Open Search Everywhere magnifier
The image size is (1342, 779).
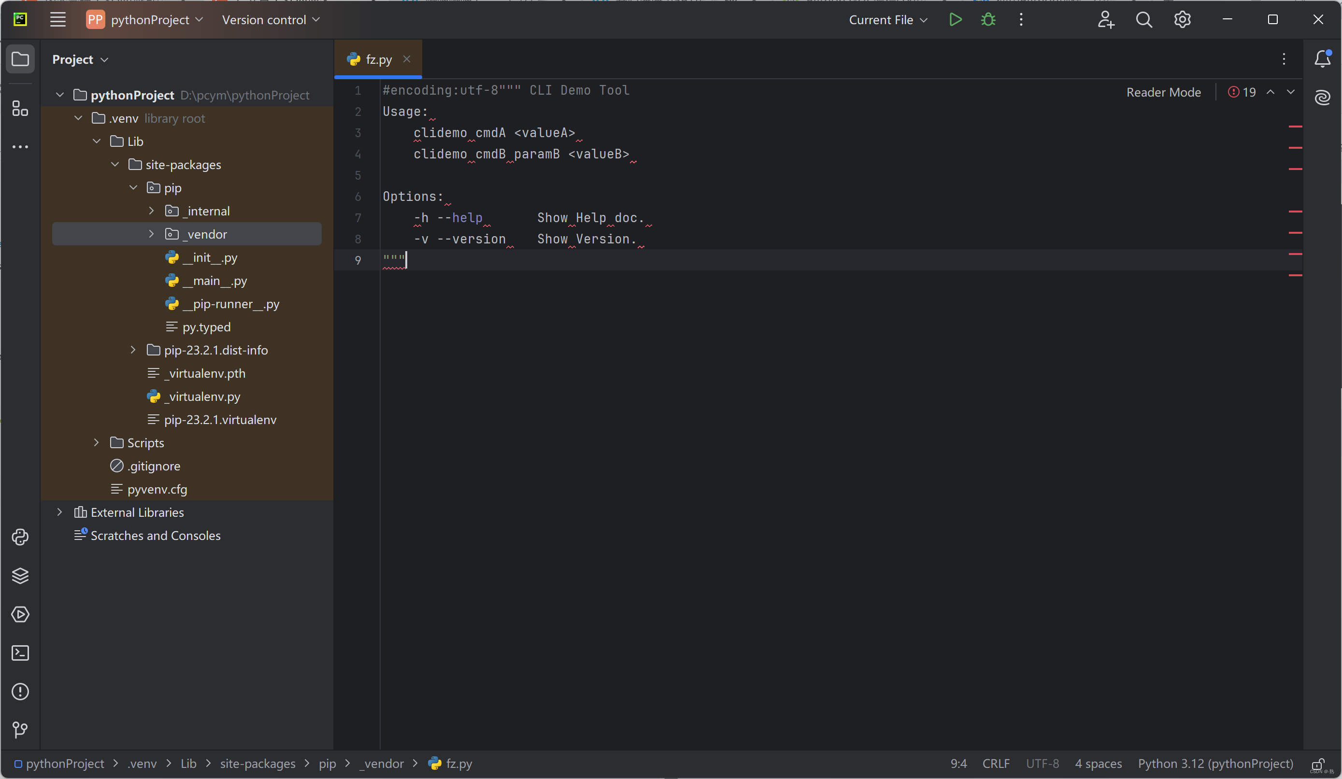tap(1144, 20)
